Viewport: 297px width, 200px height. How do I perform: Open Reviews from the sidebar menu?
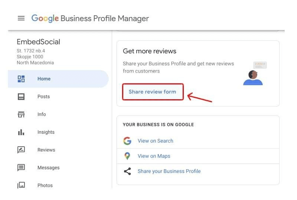(46, 150)
